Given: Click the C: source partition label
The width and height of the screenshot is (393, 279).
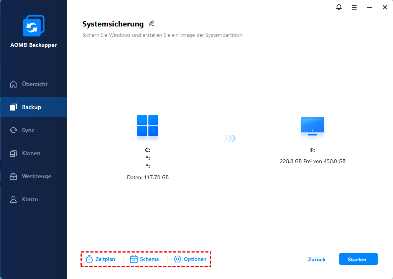Looking at the screenshot, I should (x=148, y=150).
